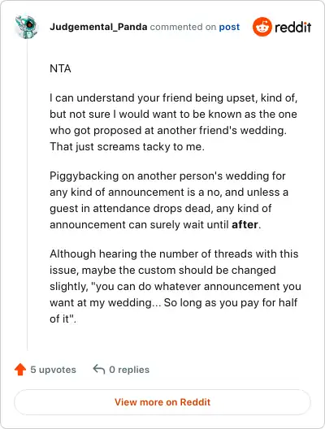325x429 pixels.
Task: Click "View more on Reddit" button
Action: click(x=162, y=402)
